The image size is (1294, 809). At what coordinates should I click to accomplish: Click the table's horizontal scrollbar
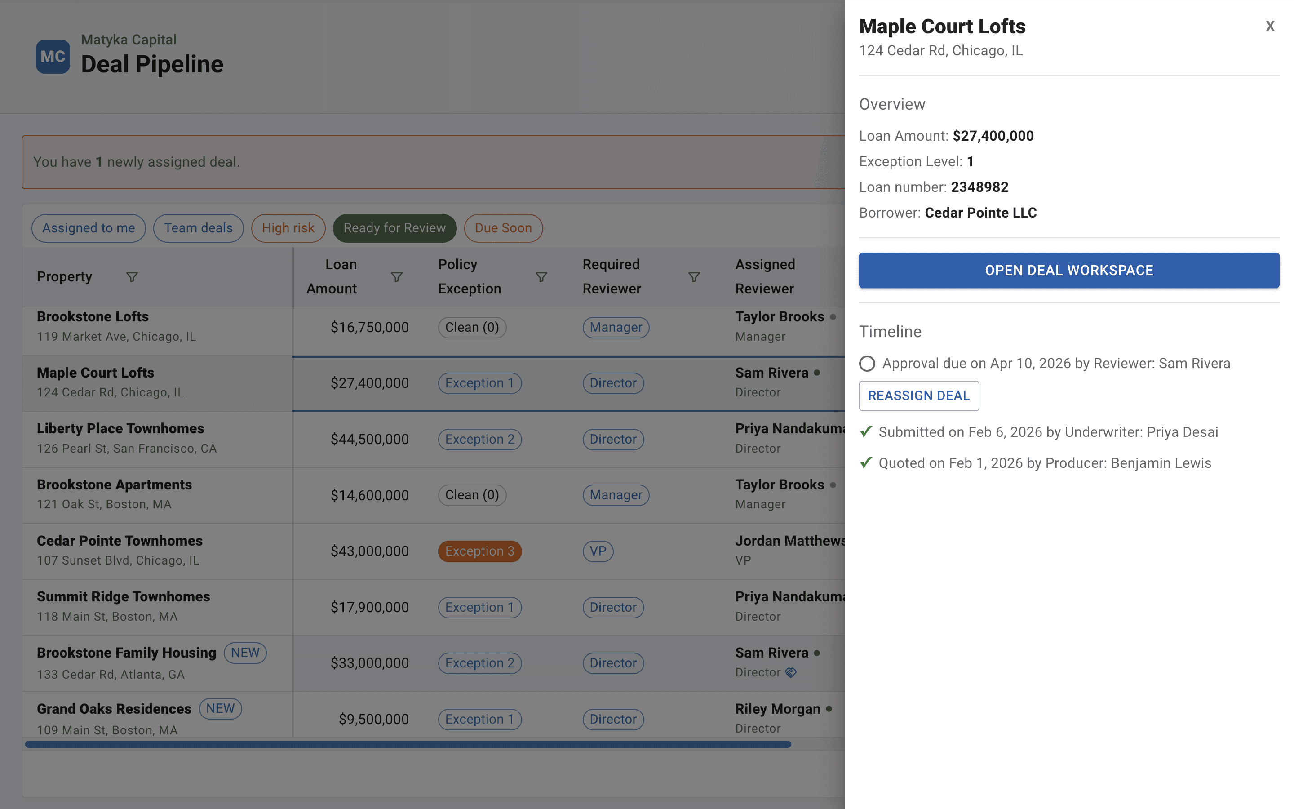point(408,744)
